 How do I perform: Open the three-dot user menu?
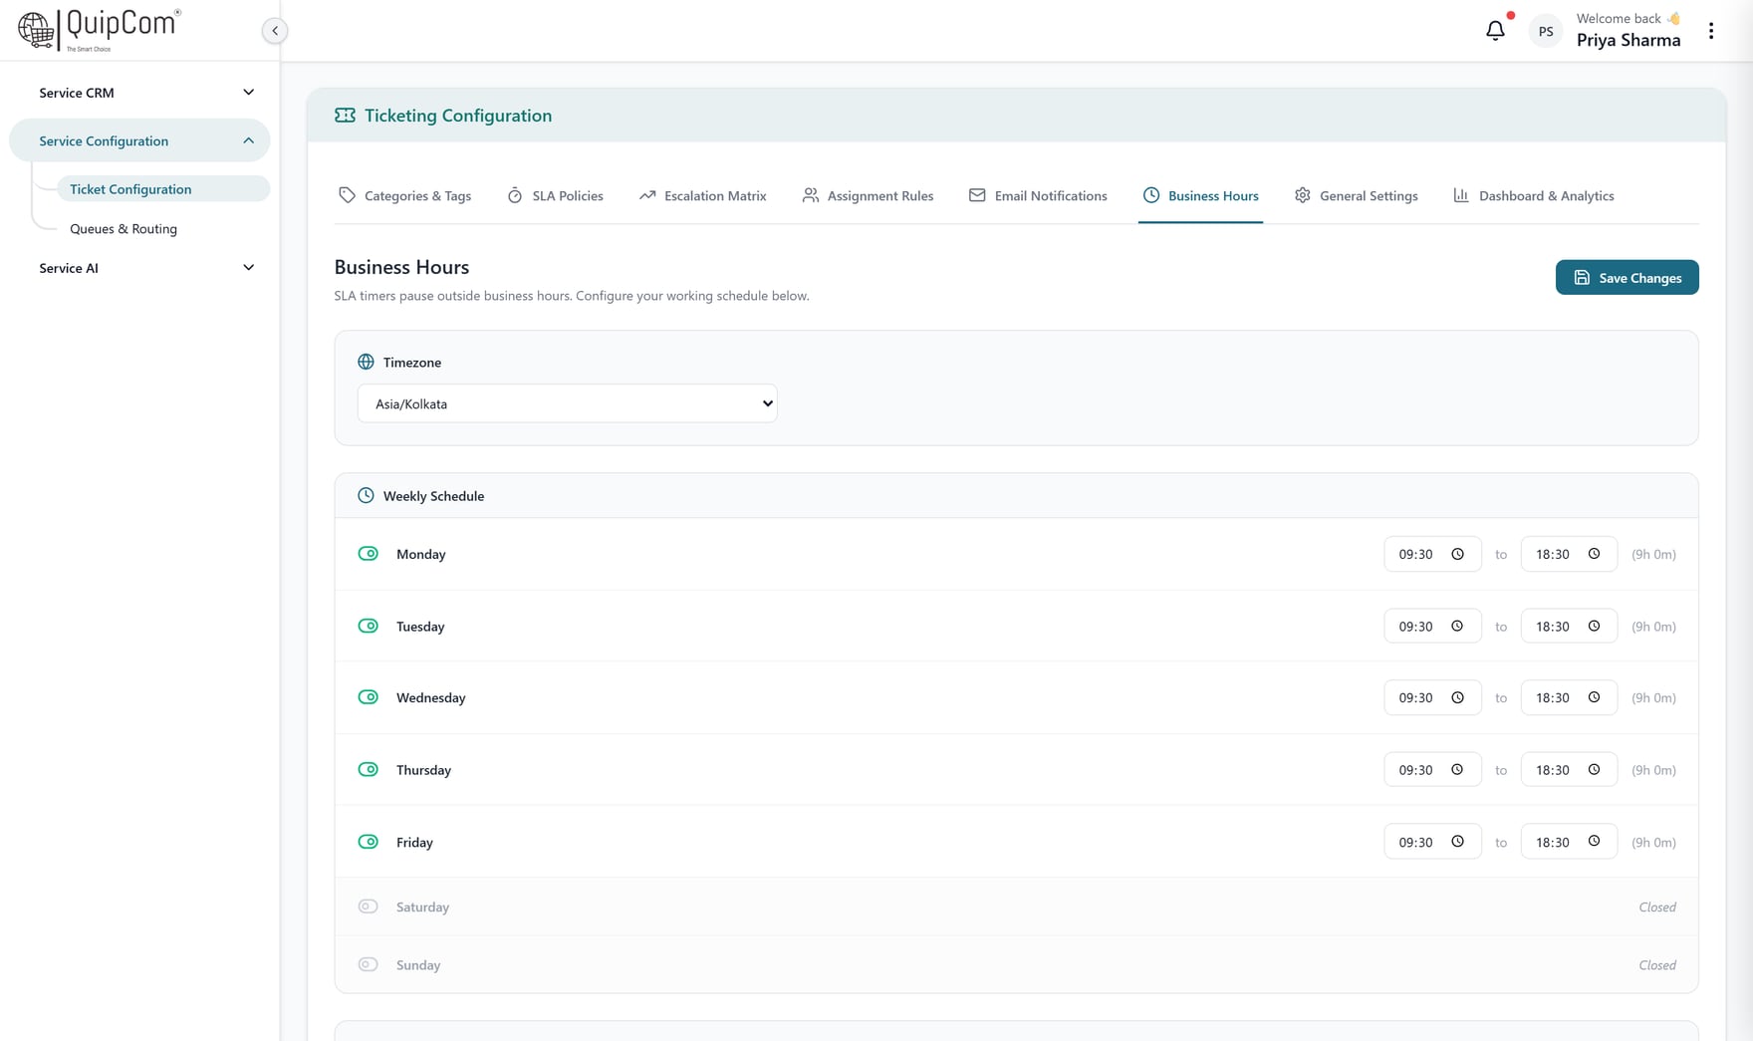tap(1711, 31)
